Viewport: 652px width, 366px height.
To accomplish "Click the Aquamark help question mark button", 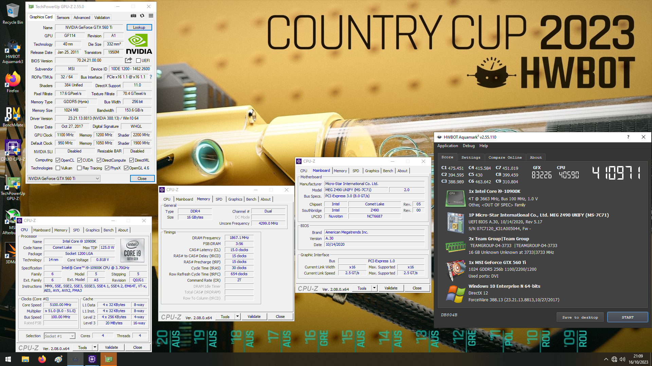I will (628, 137).
